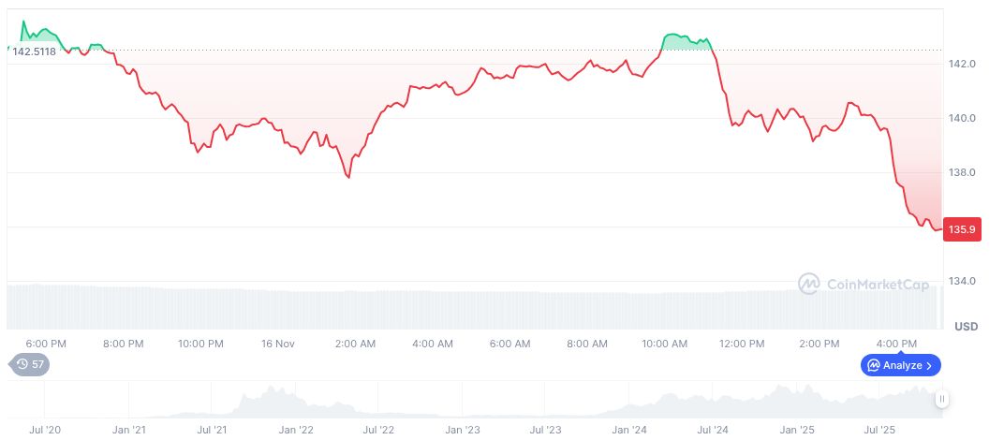Click the red 135.9 current price tag
This screenshot has width=1004, height=440.
(x=962, y=228)
